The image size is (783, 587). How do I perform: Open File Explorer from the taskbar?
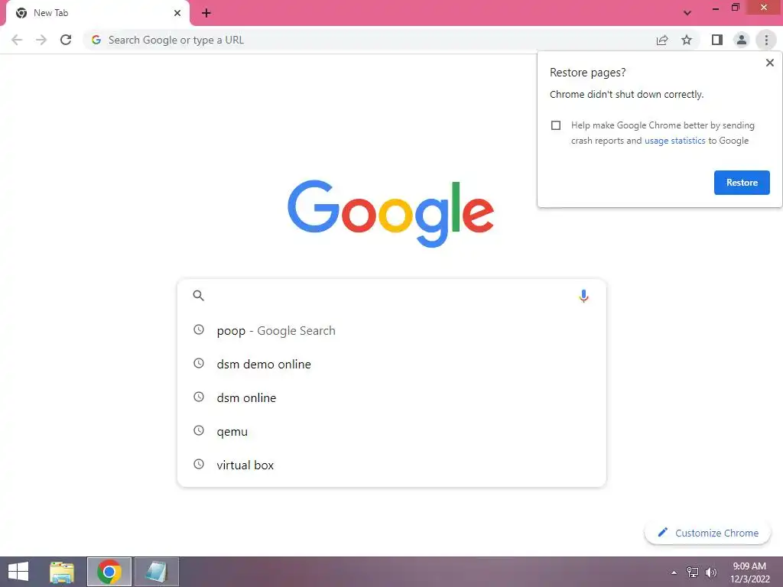[x=62, y=572]
